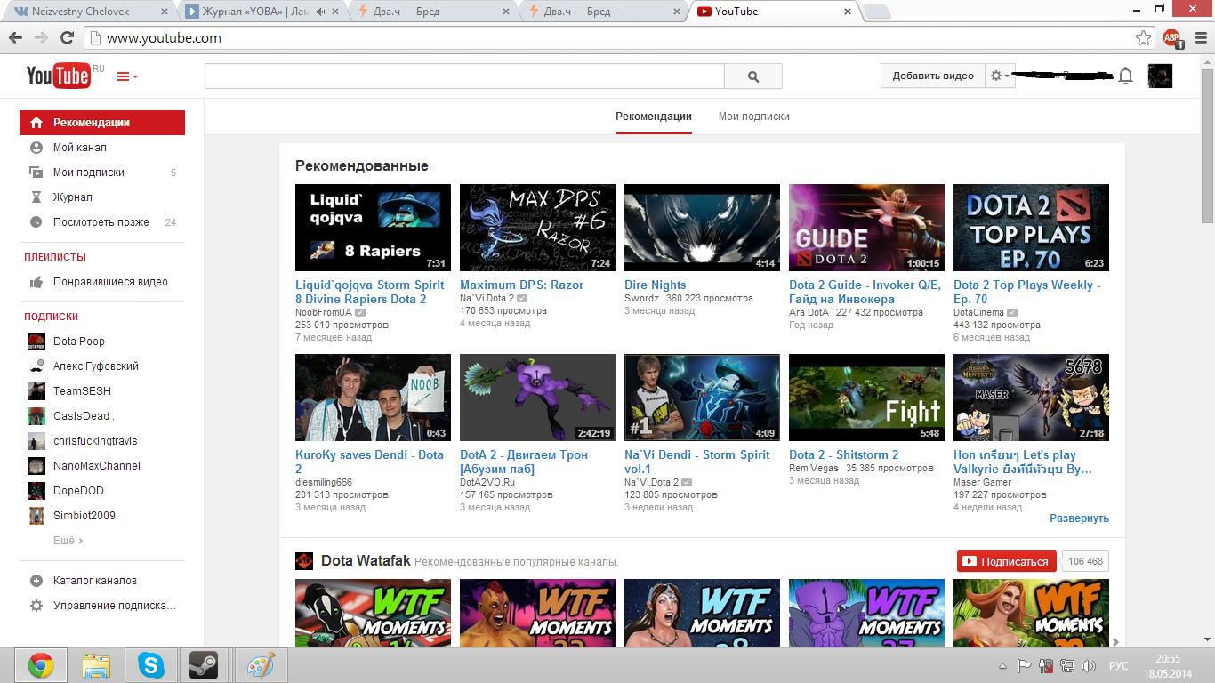Open Paint from the taskbar
The width and height of the screenshot is (1215, 683).
coord(261,665)
